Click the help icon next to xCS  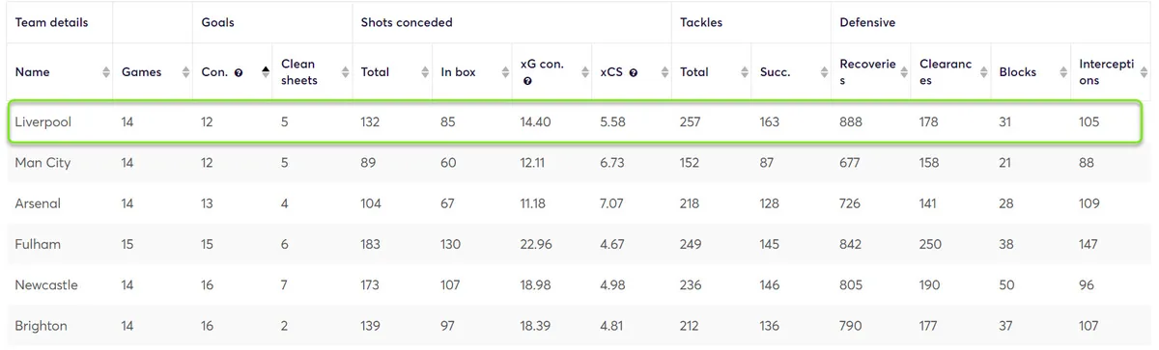[x=633, y=72]
